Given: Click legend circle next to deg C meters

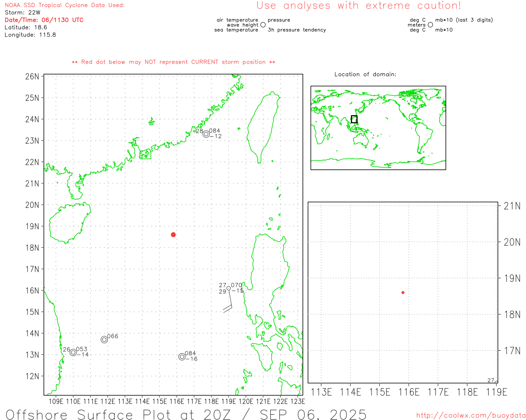Looking at the screenshot, I should pyautogui.click(x=430, y=25).
